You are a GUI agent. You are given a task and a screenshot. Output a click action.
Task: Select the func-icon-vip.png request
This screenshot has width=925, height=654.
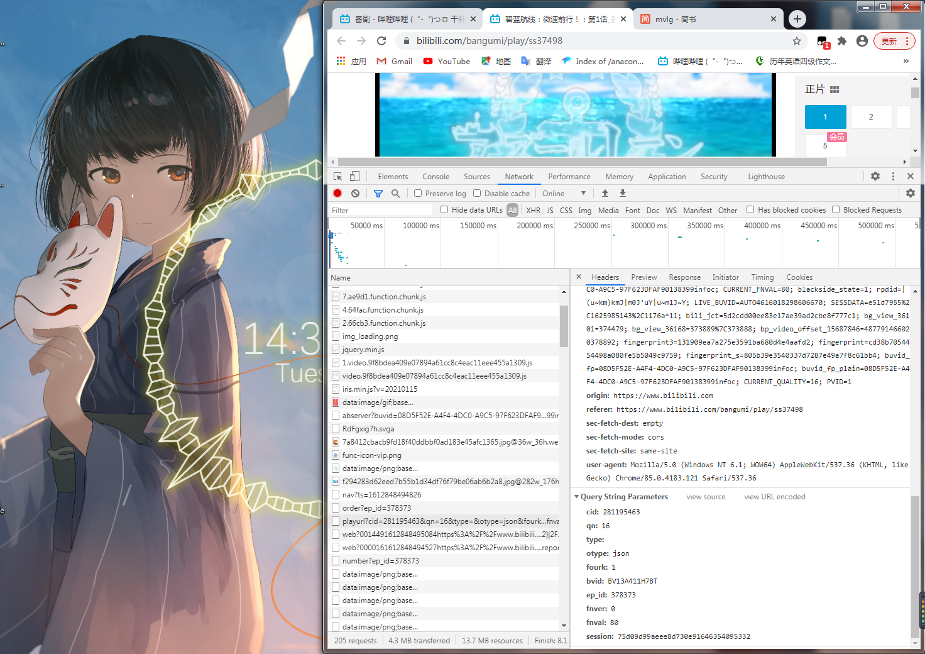[x=444, y=455]
